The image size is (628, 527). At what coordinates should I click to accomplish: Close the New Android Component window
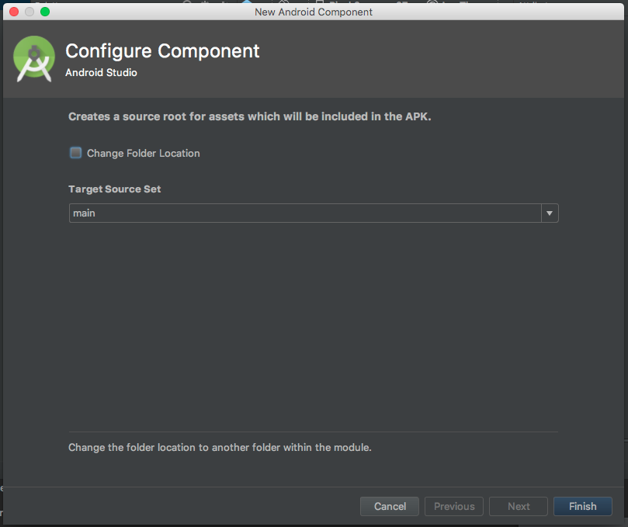click(14, 12)
